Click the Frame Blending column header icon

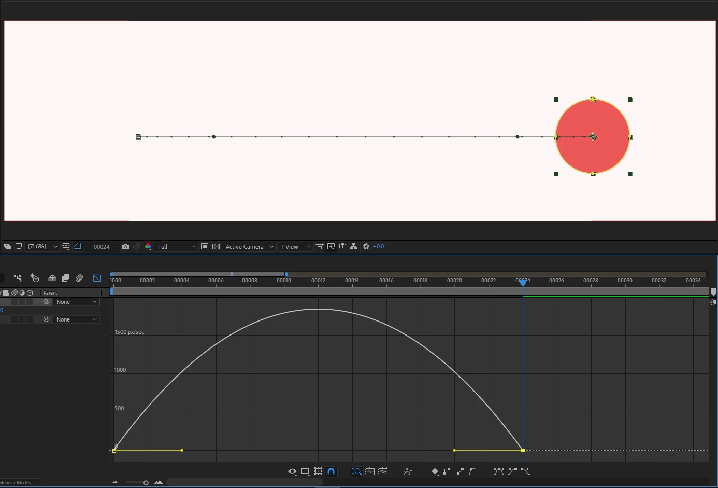click(6, 292)
